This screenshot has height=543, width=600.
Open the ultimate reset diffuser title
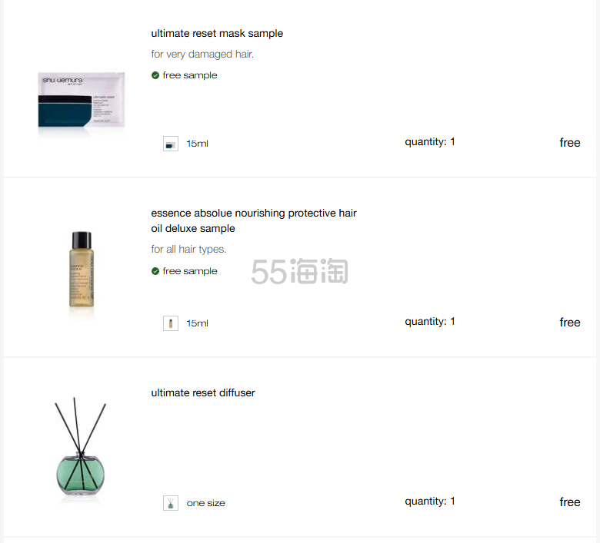tap(203, 393)
